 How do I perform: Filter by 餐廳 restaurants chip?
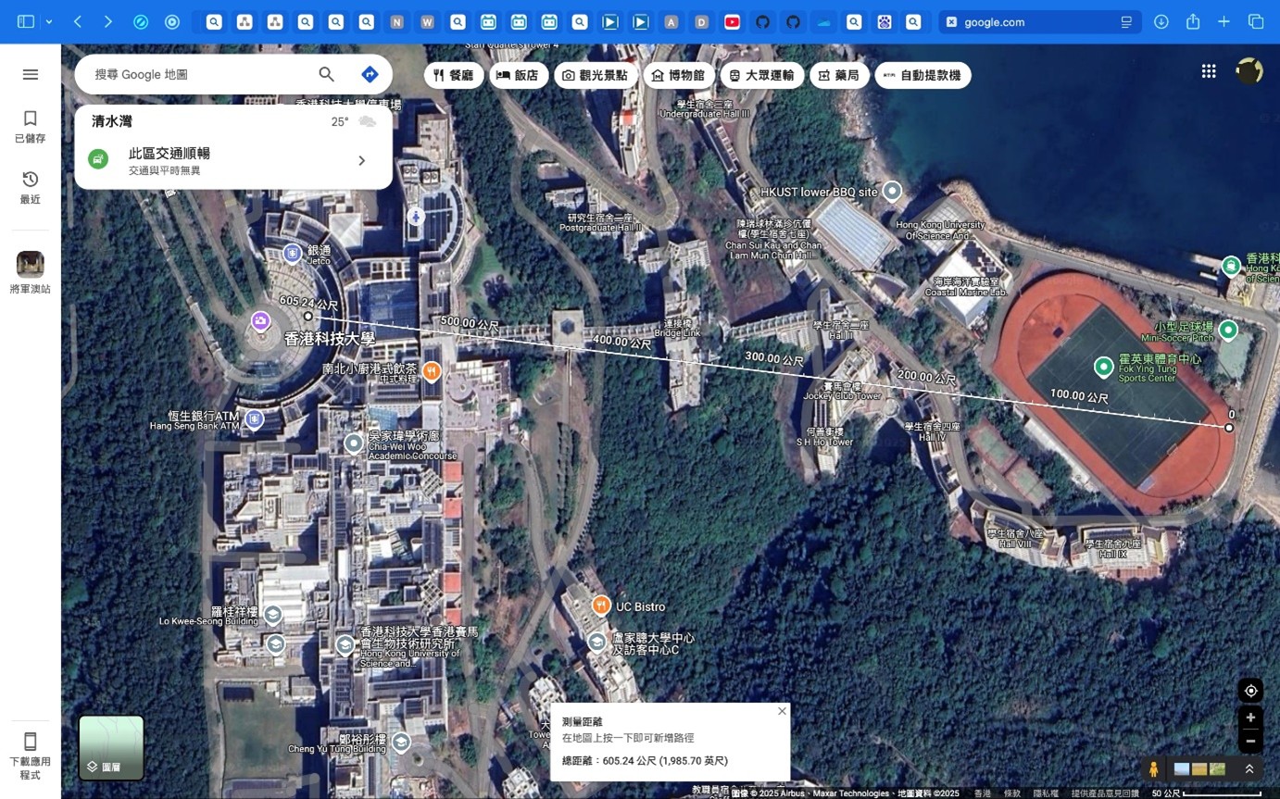tap(454, 75)
